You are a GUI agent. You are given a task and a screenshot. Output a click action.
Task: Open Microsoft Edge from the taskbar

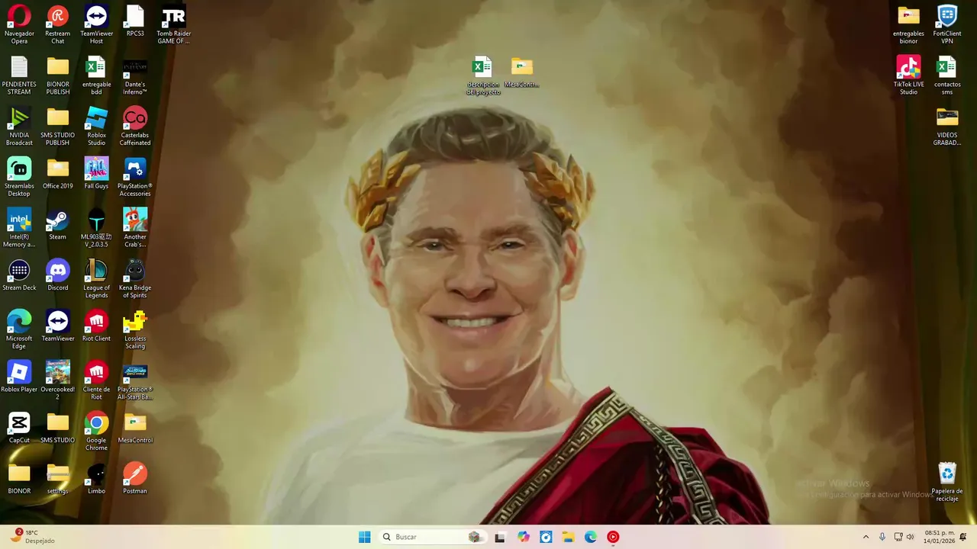(591, 537)
